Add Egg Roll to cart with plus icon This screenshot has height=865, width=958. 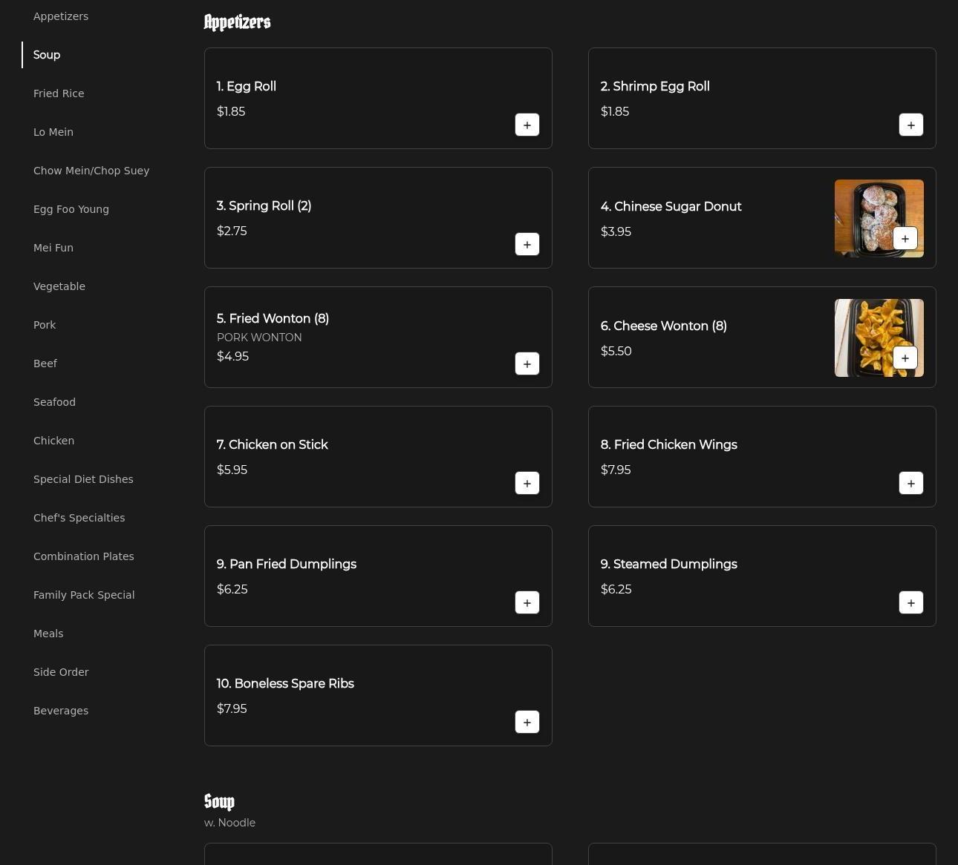coord(527,125)
